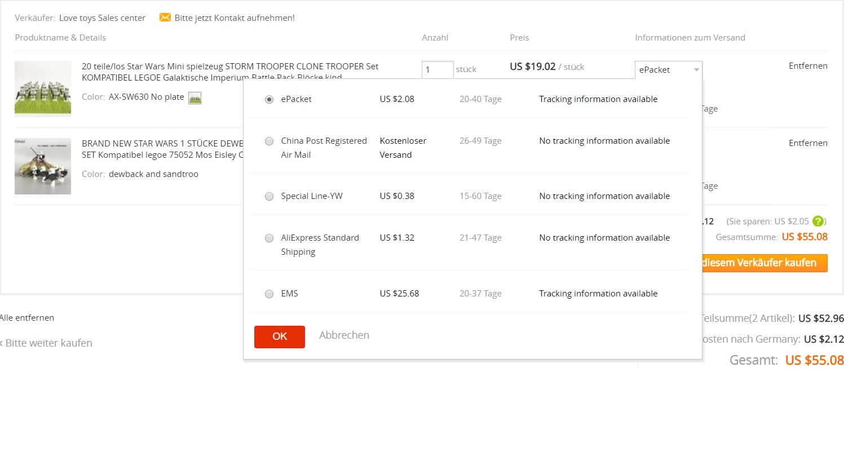Viewport: 844px width, 452px height.
Task: Open the Dewback sandtrooper product thumbnail
Action: [43, 166]
